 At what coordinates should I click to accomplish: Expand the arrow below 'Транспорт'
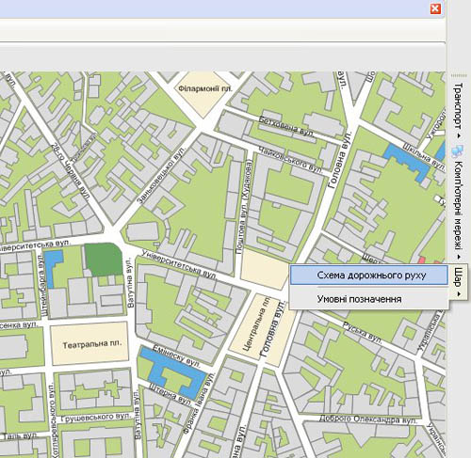[x=459, y=135]
